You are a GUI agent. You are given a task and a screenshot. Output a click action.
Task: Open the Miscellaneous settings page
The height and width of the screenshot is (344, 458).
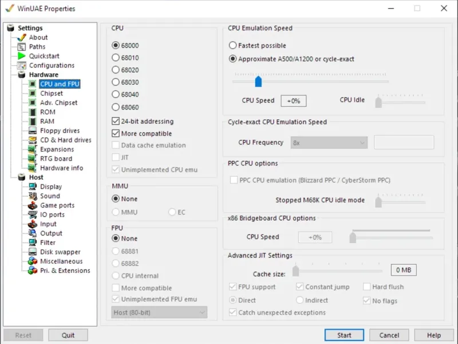point(61,261)
